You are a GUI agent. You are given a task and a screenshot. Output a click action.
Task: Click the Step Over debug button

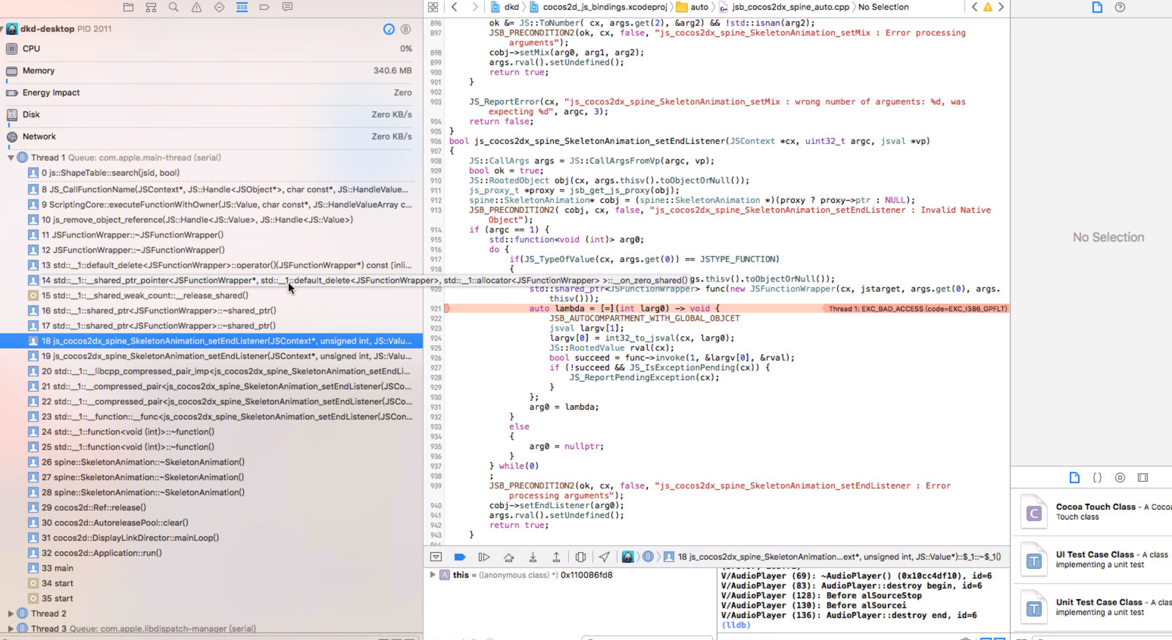pos(509,557)
